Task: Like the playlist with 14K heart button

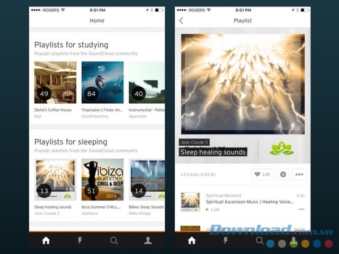Action: [263, 174]
